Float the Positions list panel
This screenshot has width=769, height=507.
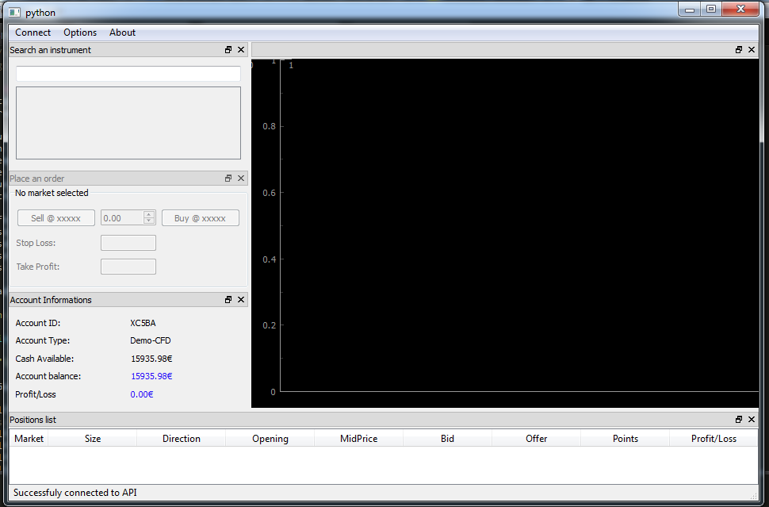(739, 419)
